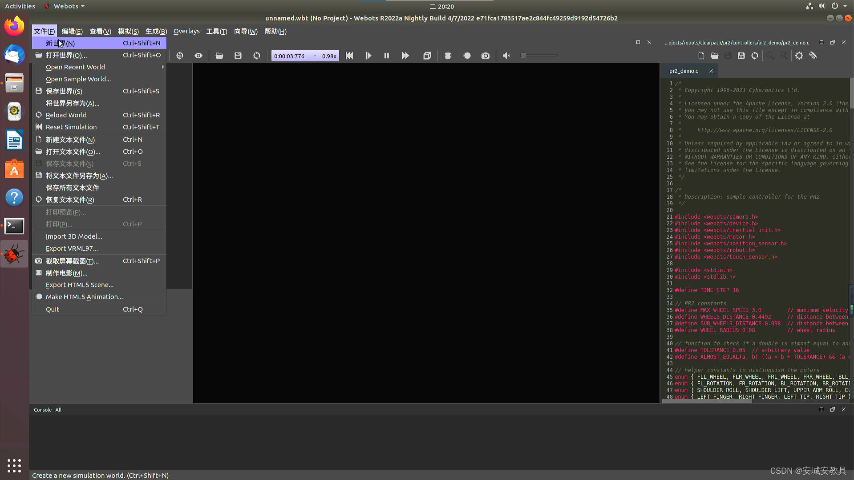The height and width of the screenshot is (480, 854).
Task: Choose Take Screenshot entry in File menu
Action: pyautogui.click(x=99, y=261)
